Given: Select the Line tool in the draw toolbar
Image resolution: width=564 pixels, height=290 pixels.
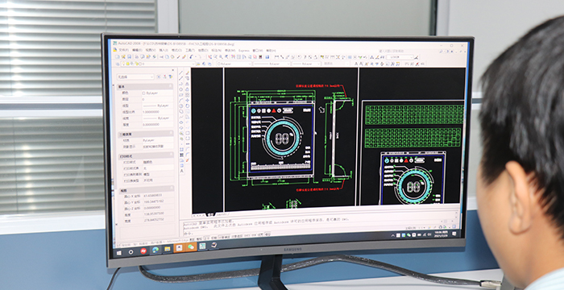Looking at the screenshot, I should pyautogui.click(x=181, y=72).
